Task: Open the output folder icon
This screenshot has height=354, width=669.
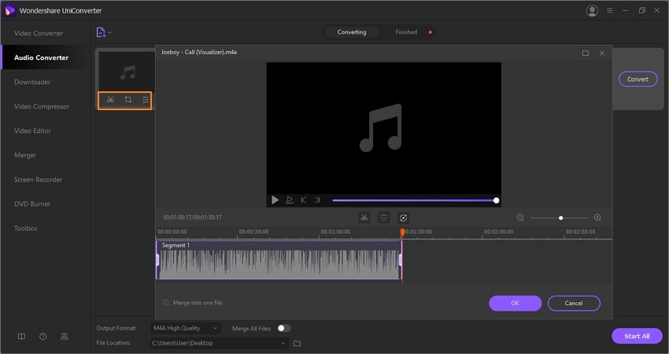Action: (298, 343)
